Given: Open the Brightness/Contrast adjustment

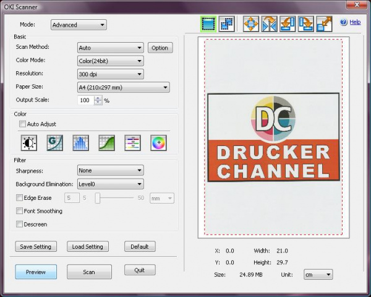Looking at the screenshot, I should pyautogui.click(x=29, y=143).
